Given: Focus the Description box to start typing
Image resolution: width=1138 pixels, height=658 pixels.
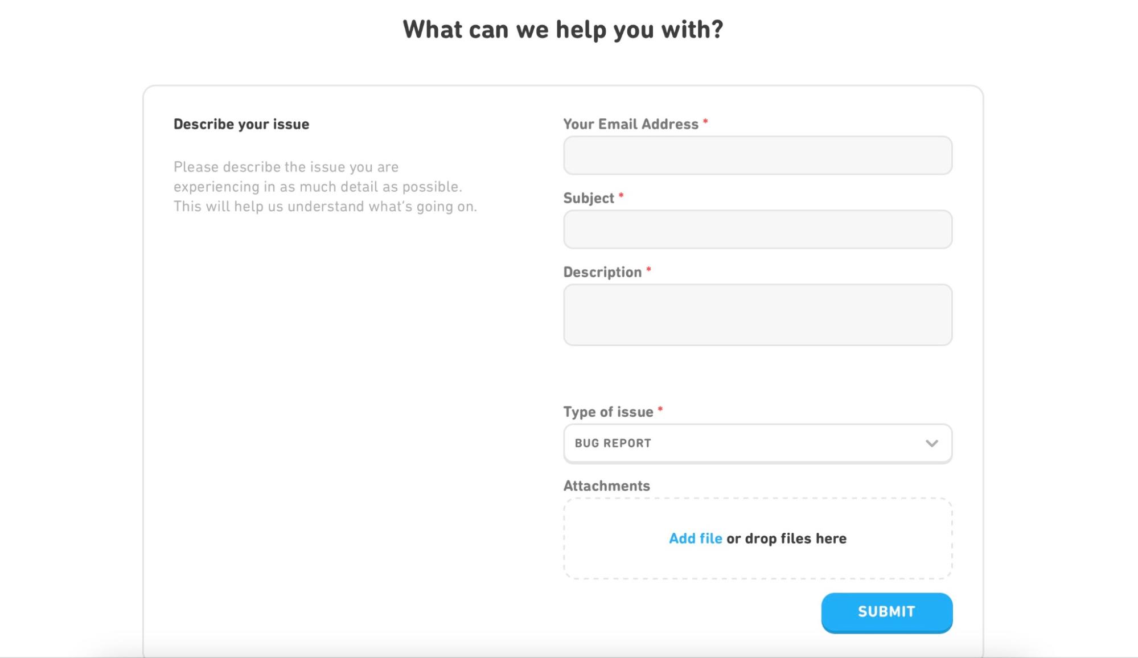Looking at the screenshot, I should (757, 315).
